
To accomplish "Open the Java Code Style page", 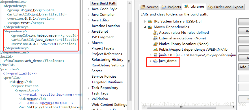I will [x=104, y=9].
